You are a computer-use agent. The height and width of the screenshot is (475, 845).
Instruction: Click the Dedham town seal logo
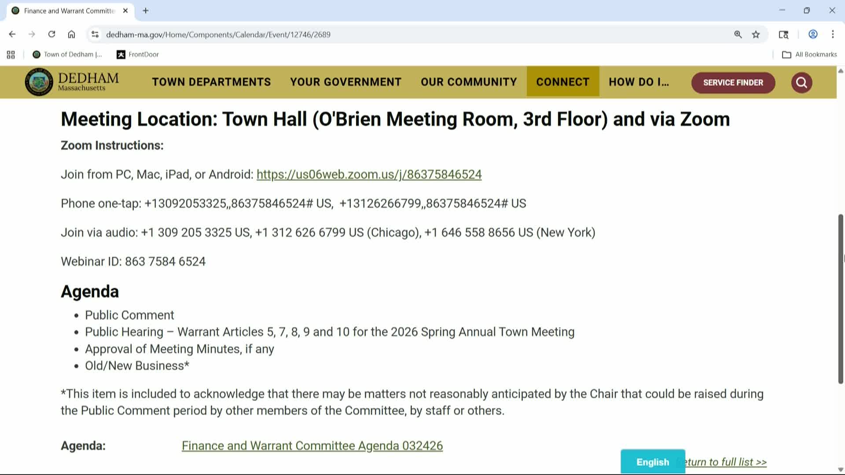coord(39,82)
